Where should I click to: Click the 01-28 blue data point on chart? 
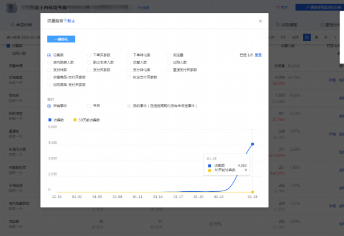click(x=253, y=144)
